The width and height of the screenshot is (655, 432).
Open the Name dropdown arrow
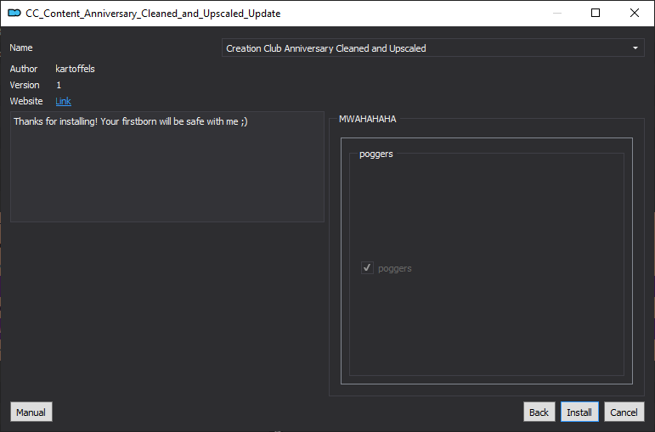[x=635, y=48]
